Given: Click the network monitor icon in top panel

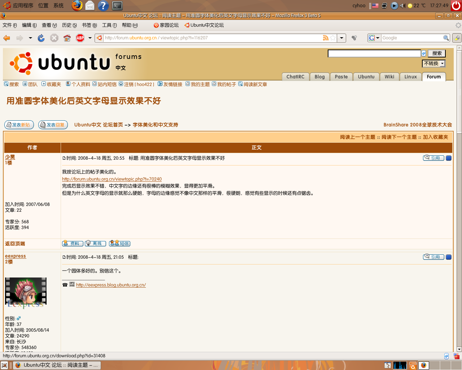Looking at the screenshot, I should pos(384,5).
